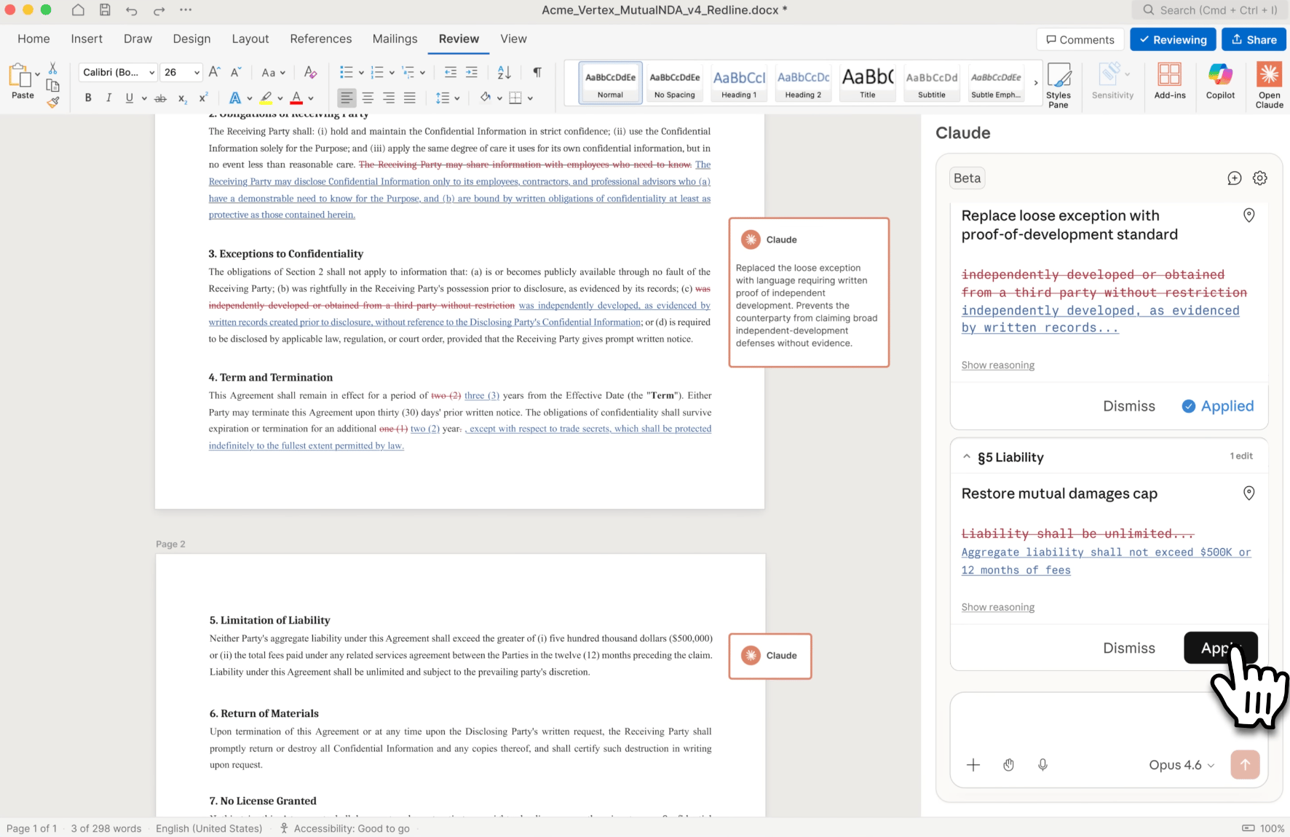This screenshot has width=1290, height=837.
Task: Open the Styles Pane
Action: tap(1060, 84)
